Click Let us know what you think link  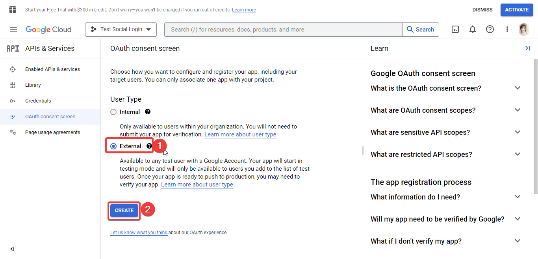pos(139,233)
